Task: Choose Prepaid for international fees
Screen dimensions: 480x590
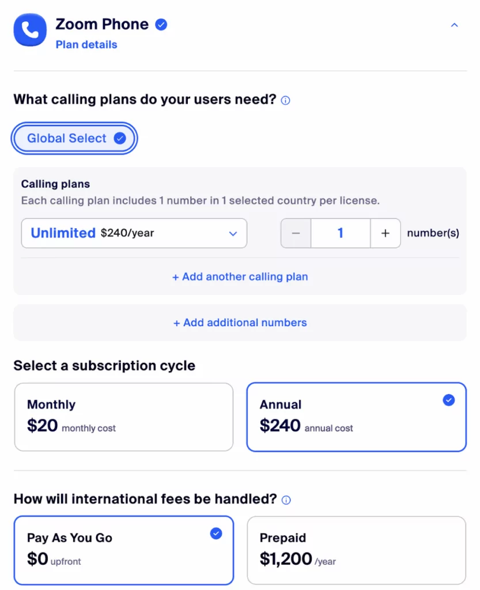Action: coord(356,550)
